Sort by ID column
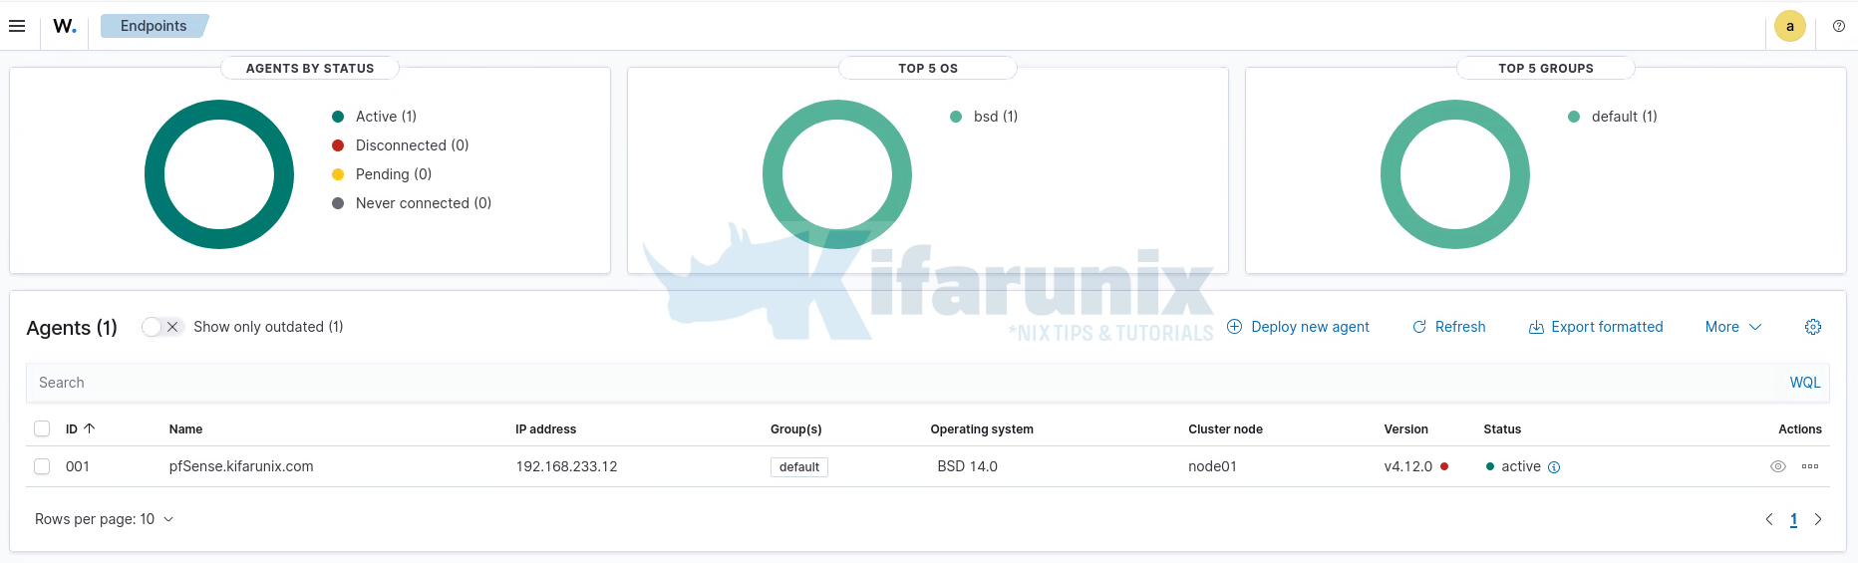 point(80,429)
